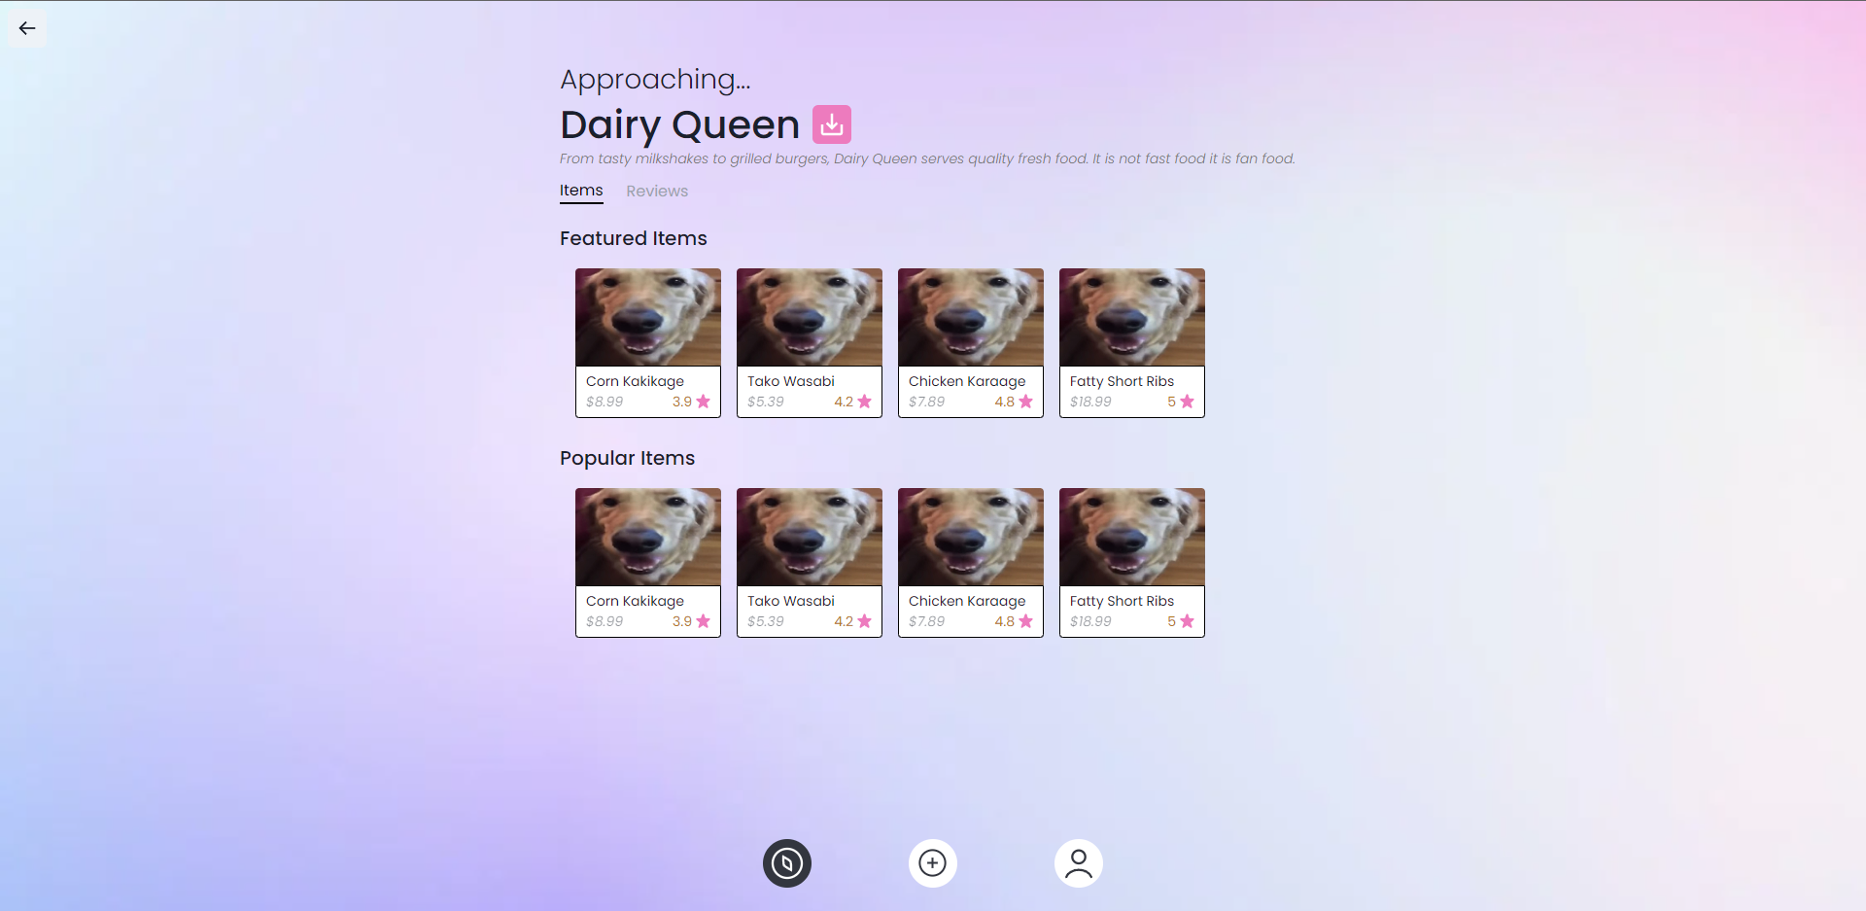Click the star icon next to Featured 3.9 rating

704,402
